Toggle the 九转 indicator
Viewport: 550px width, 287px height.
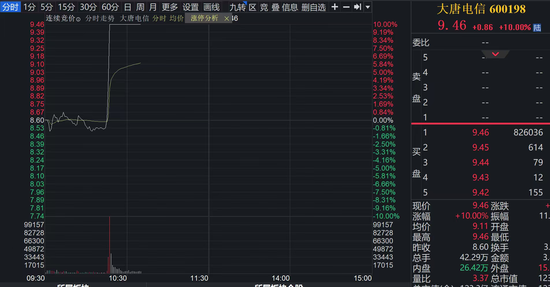(x=237, y=7)
